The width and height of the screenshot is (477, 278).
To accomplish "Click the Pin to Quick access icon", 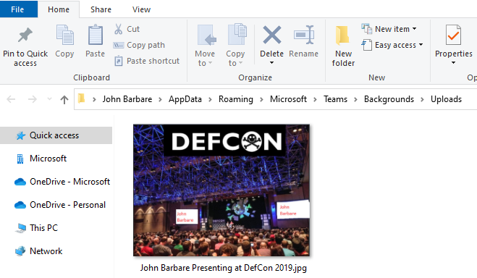I will point(25,35).
